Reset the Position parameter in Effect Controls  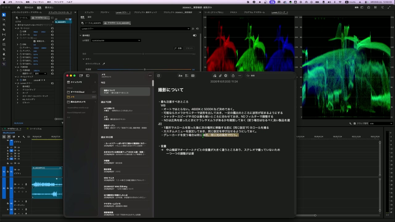pos(52,31)
